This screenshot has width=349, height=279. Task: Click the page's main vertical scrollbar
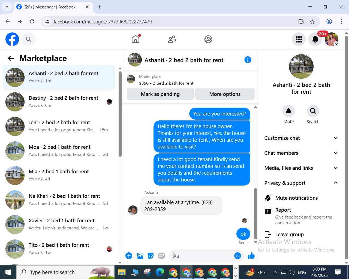tap(347, 147)
